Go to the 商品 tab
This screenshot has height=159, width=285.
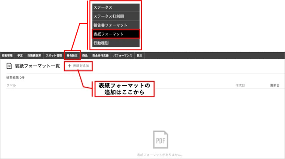85,56
